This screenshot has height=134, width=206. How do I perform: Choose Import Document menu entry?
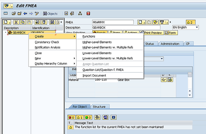coord(94,75)
